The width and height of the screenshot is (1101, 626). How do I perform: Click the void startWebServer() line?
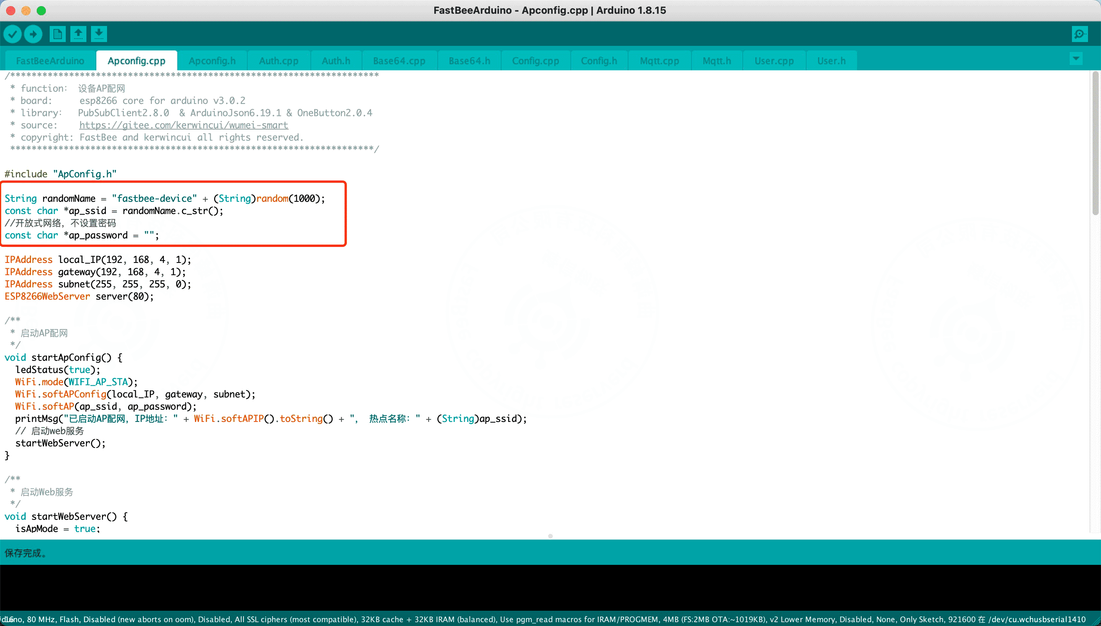pyautogui.click(x=66, y=517)
